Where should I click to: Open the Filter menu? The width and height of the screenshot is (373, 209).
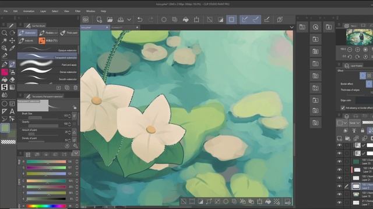pyautogui.click(x=78, y=11)
